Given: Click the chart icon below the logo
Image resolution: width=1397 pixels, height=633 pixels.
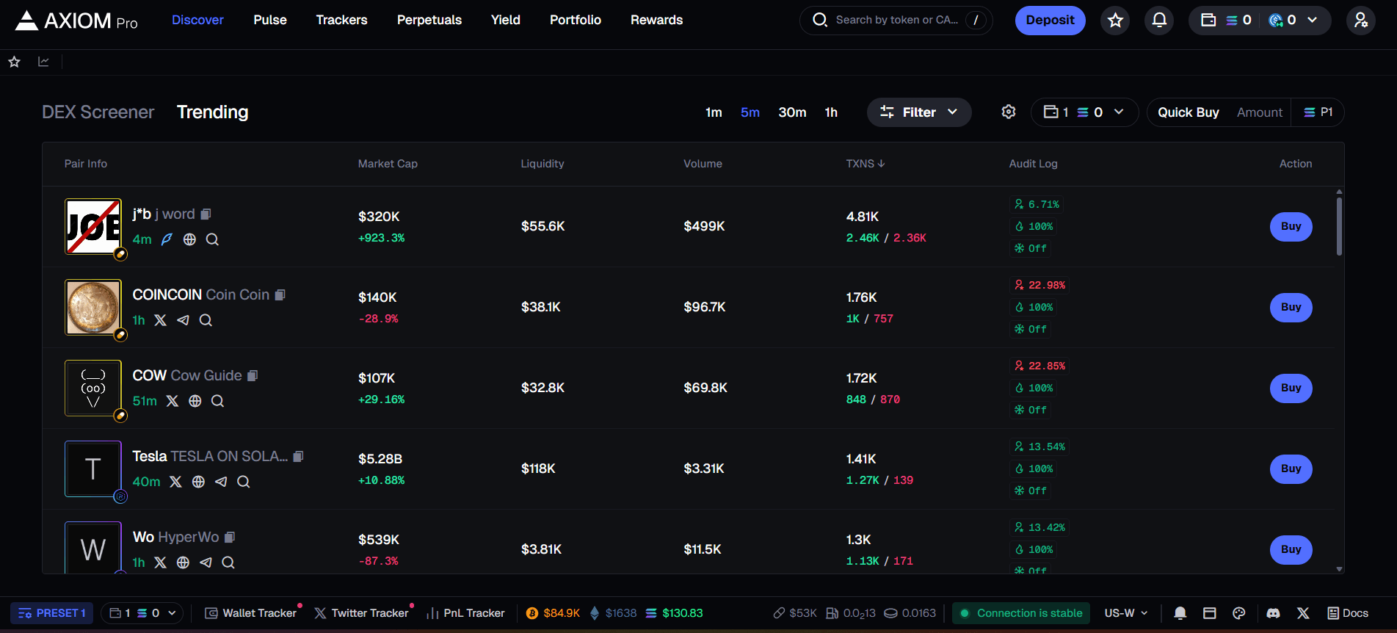Looking at the screenshot, I should (x=44, y=62).
